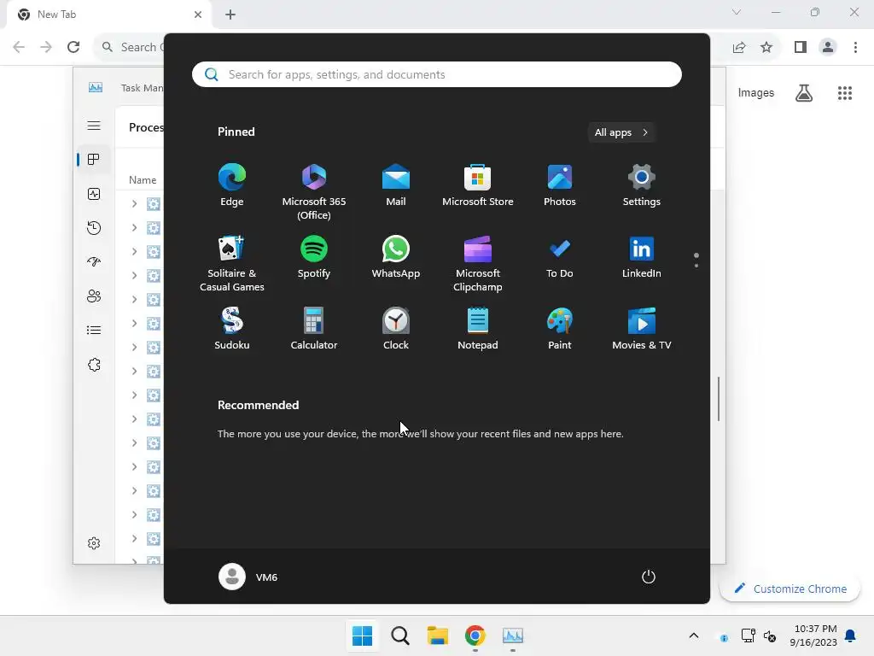Toggle Task Manager navigation hamburger menu
Image resolution: width=874 pixels, height=656 pixels.
point(94,126)
